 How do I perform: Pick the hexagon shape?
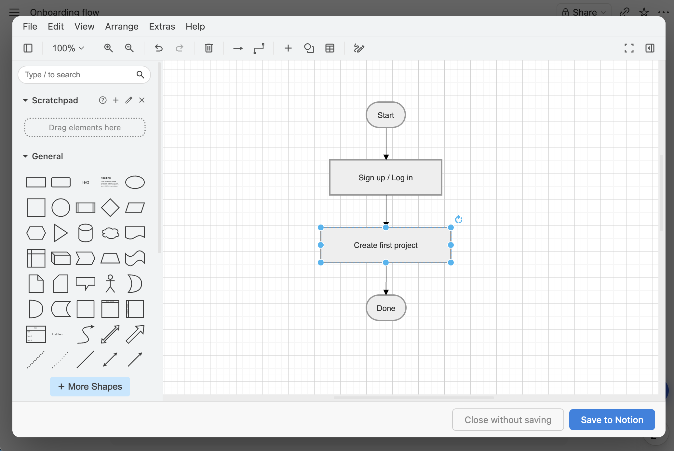[x=36, y=233]
